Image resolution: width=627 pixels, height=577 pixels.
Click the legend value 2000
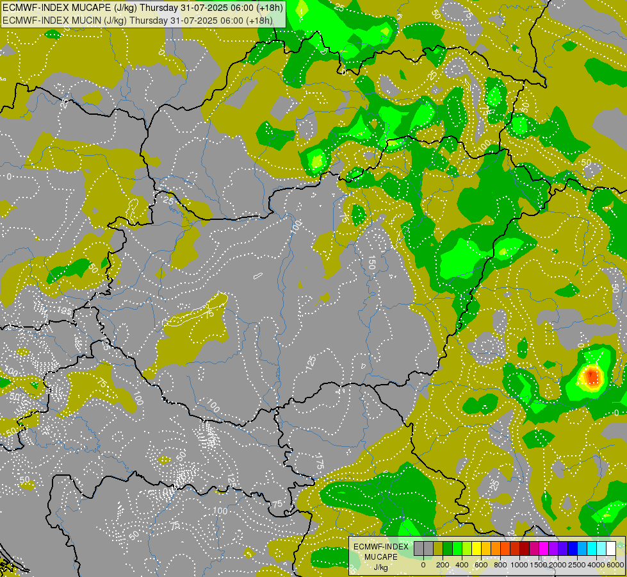pos(558,565)
